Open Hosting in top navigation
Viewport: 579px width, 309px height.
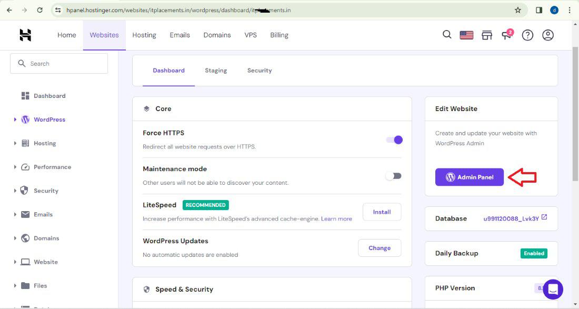click(x=144, y=35)
